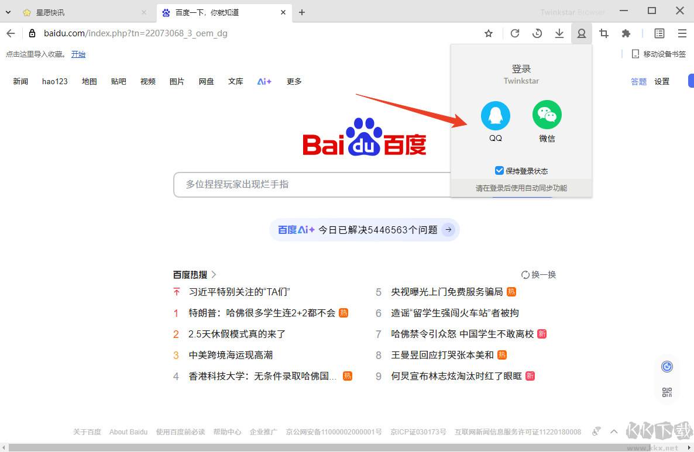Open 造谣"留学生强闯火车站"者被拘 headline
This screenshot has width=694, height=452.
click(455, 313)
